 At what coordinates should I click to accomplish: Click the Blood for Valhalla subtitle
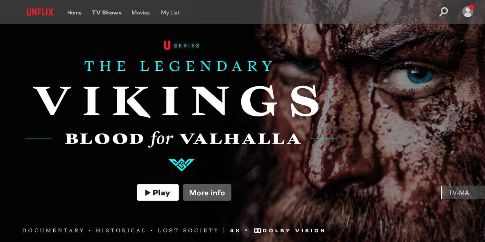183,139
